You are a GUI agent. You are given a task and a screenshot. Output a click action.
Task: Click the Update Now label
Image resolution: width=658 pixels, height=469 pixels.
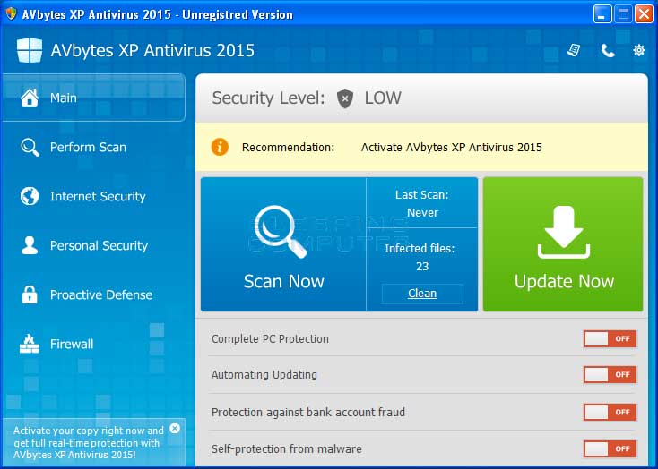[564, 281]
